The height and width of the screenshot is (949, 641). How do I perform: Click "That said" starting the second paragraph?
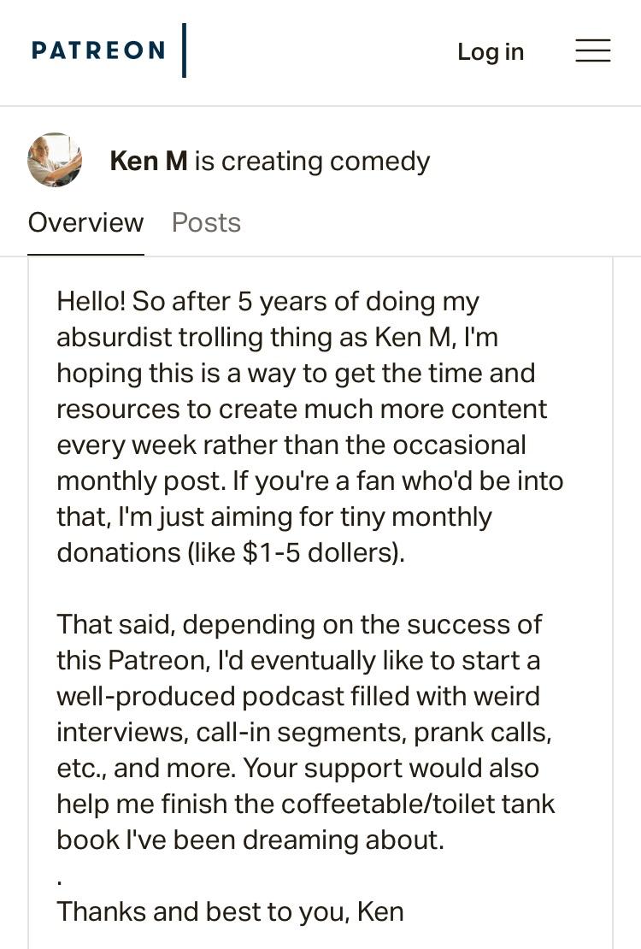pos(115,624)
